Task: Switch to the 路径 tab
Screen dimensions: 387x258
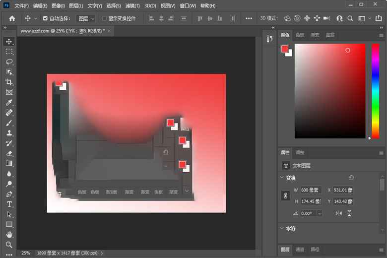Action: [315, 250]
